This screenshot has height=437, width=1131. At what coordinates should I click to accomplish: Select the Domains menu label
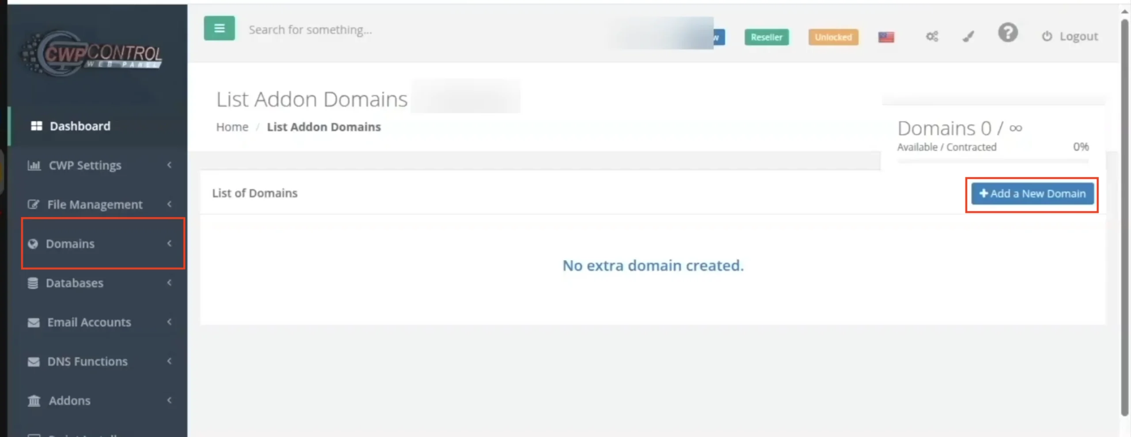click(70, 244)
